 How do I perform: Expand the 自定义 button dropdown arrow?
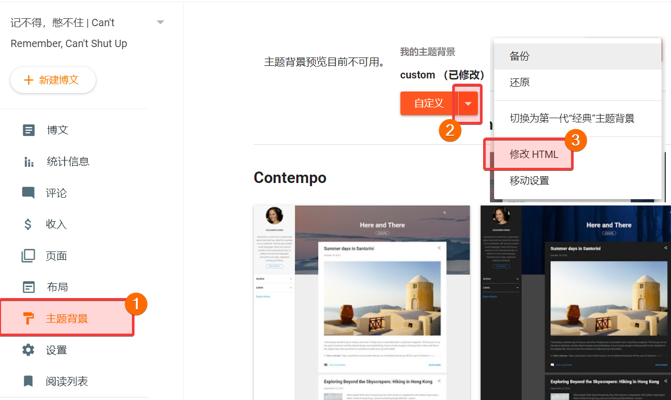click(x=467, y=103)
